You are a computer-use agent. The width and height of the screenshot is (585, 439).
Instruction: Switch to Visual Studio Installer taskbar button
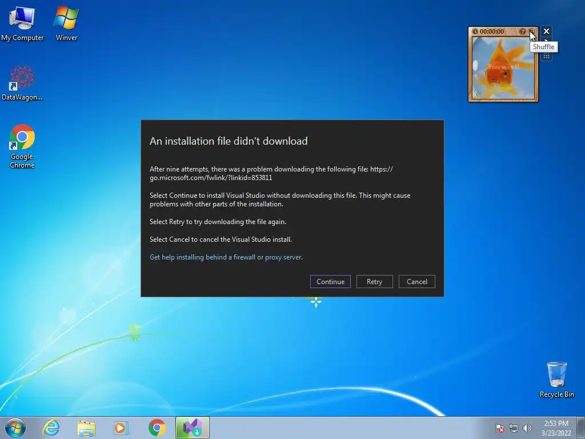pyautogui.click(x=193, y=428)
